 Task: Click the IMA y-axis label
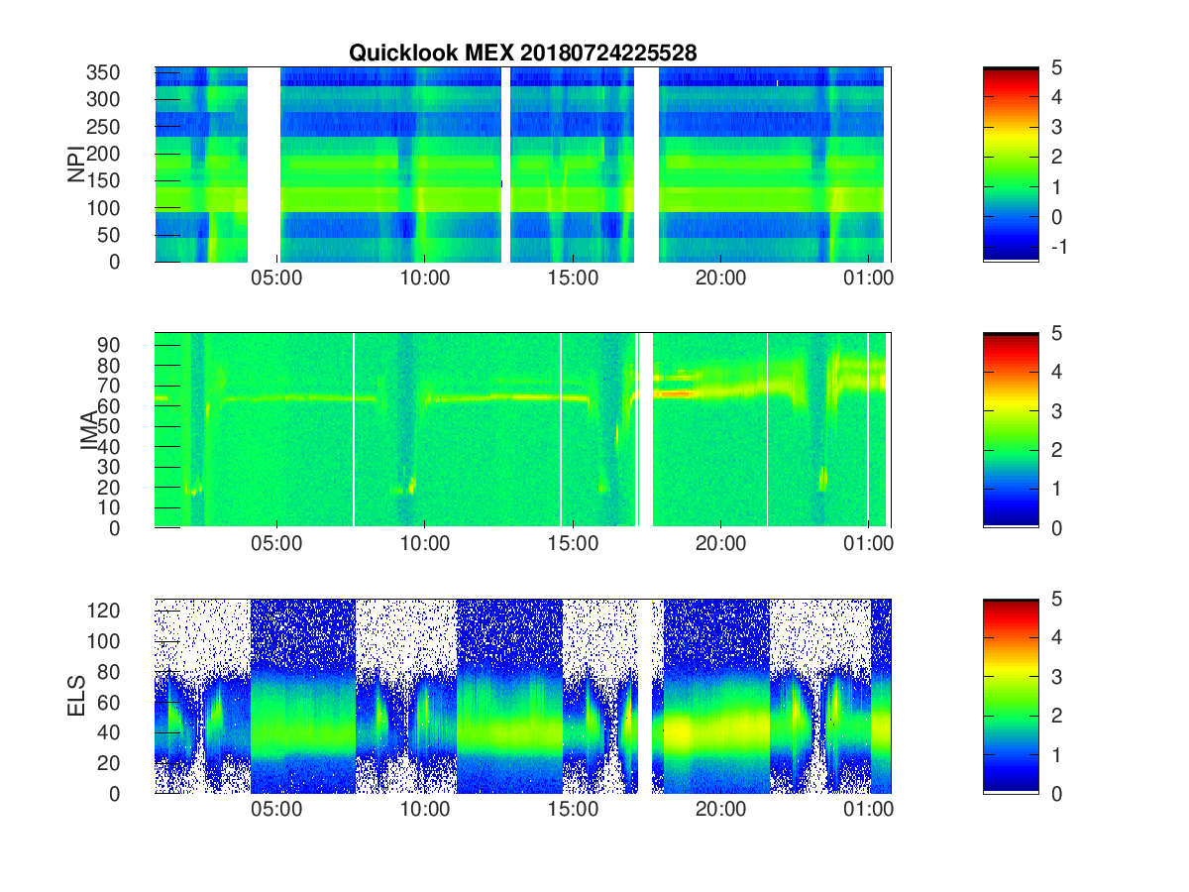90,430
